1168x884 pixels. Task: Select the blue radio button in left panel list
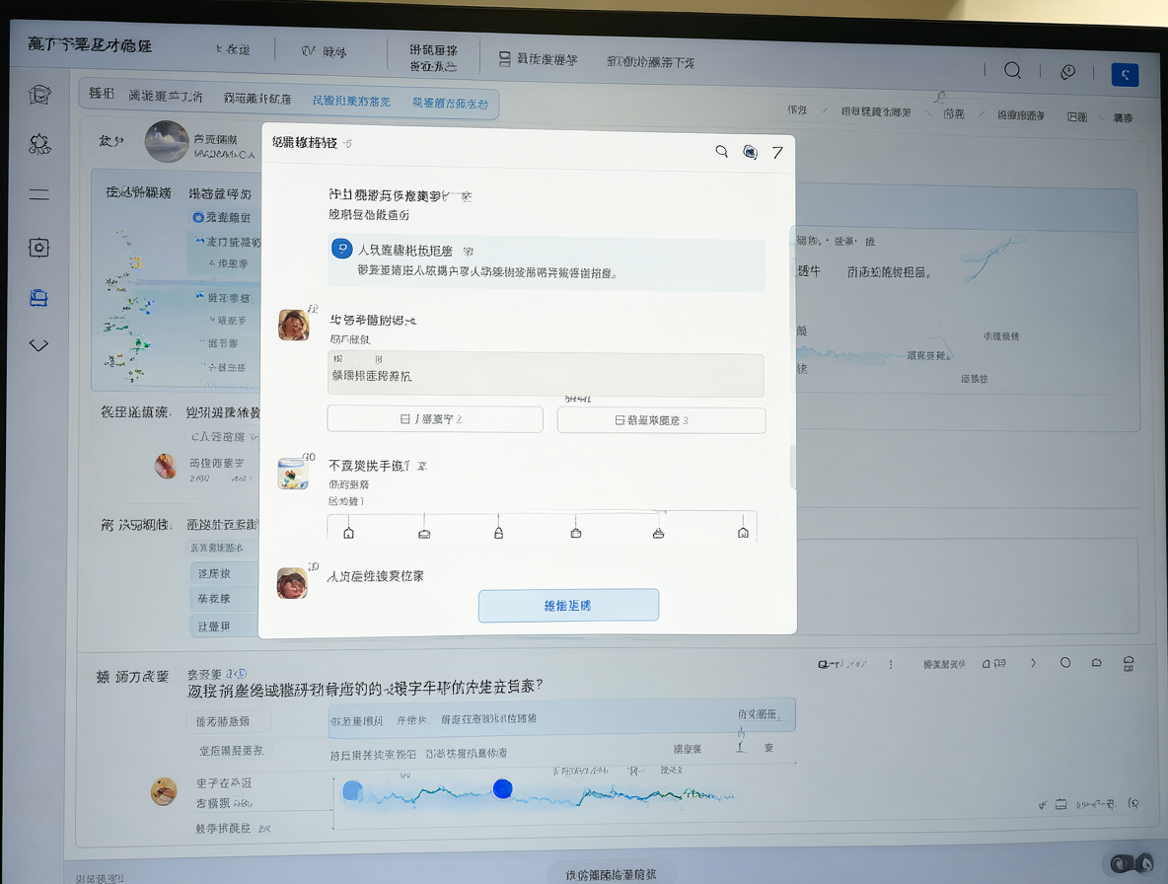(x=198, y=217)
